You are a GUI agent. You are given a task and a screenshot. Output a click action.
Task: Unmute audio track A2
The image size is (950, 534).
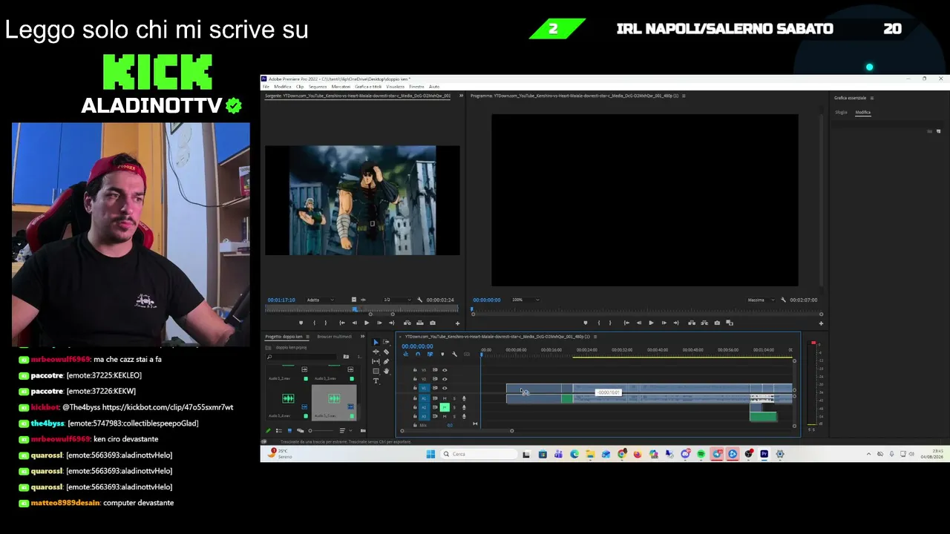pyautogui.click(x=445, y=407)
